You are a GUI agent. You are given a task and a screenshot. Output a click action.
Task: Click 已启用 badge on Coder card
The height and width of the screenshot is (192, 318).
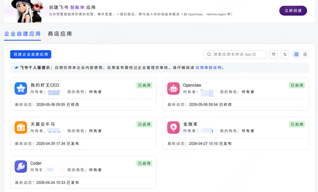click(x=144, y=163)
